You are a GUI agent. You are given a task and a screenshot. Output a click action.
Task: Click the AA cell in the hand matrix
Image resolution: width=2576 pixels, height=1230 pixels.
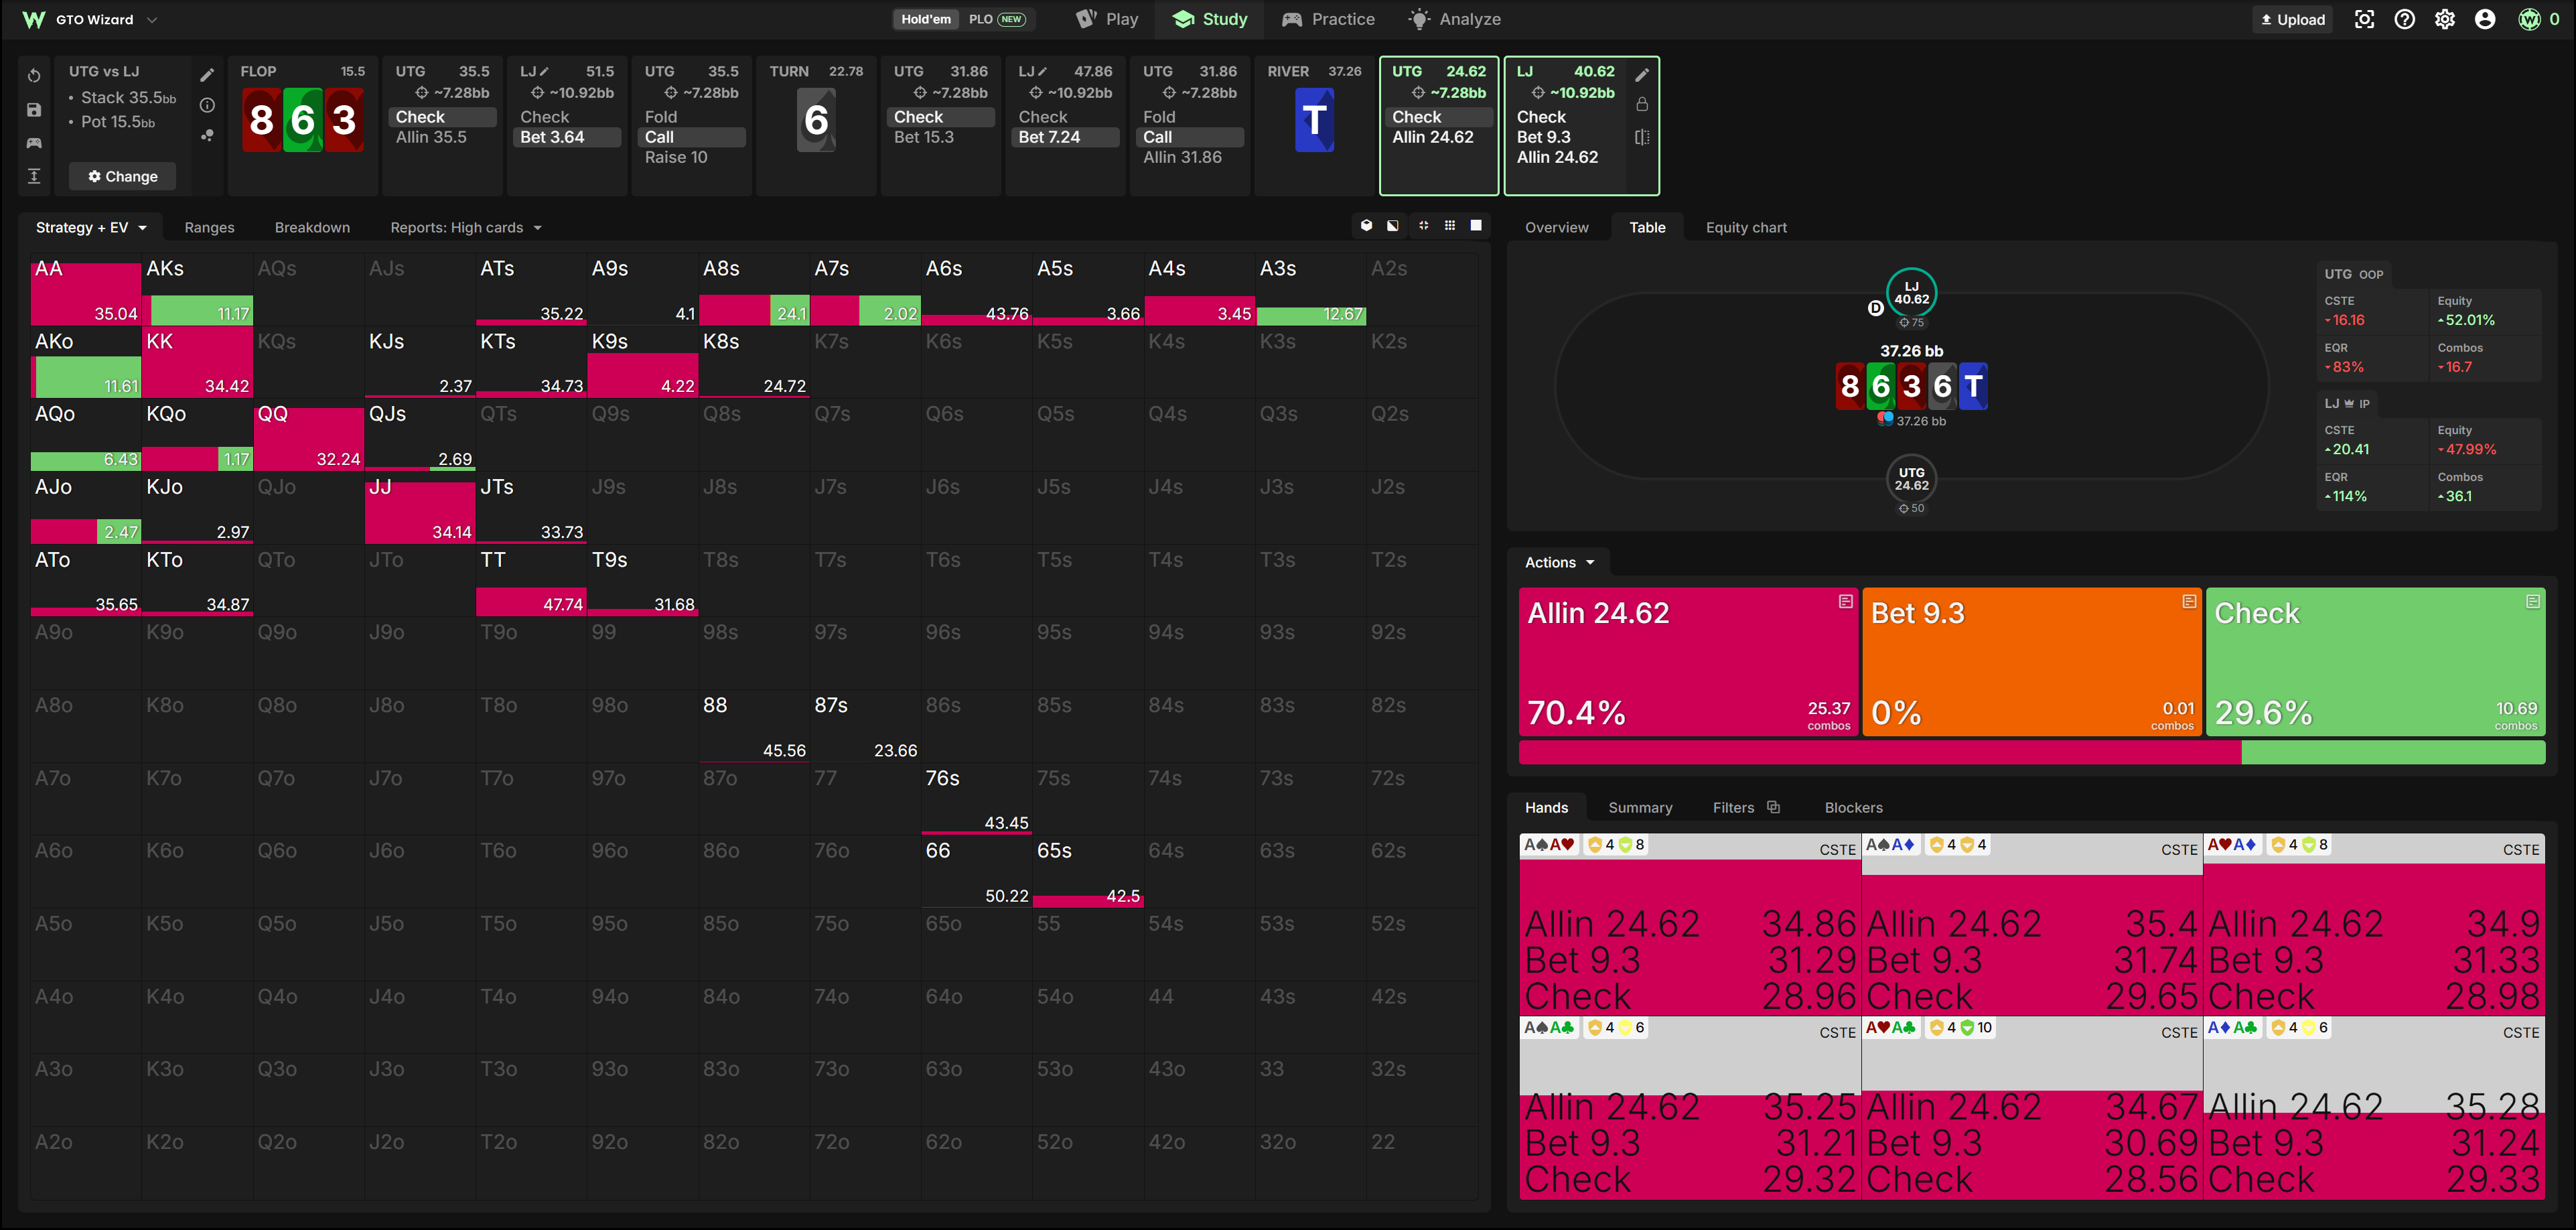(x=86, y=288)
